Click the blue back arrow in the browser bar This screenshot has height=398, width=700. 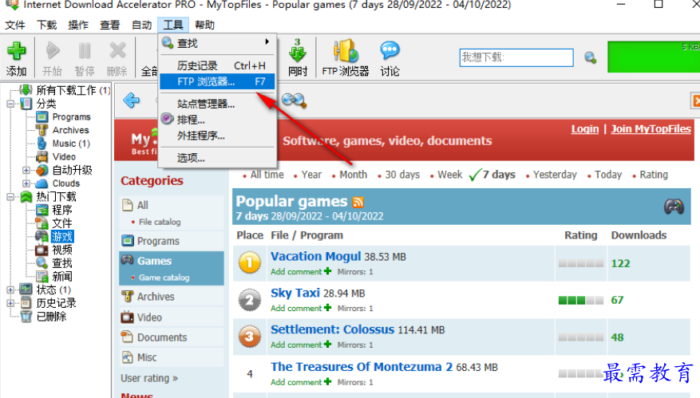click(x=132, y=100)
